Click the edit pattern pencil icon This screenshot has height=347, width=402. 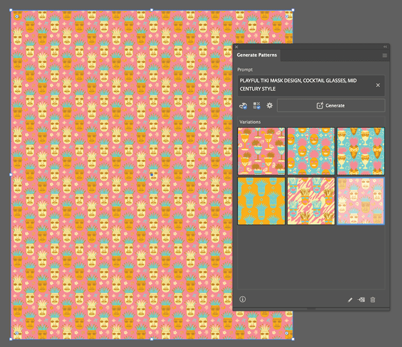350,300
